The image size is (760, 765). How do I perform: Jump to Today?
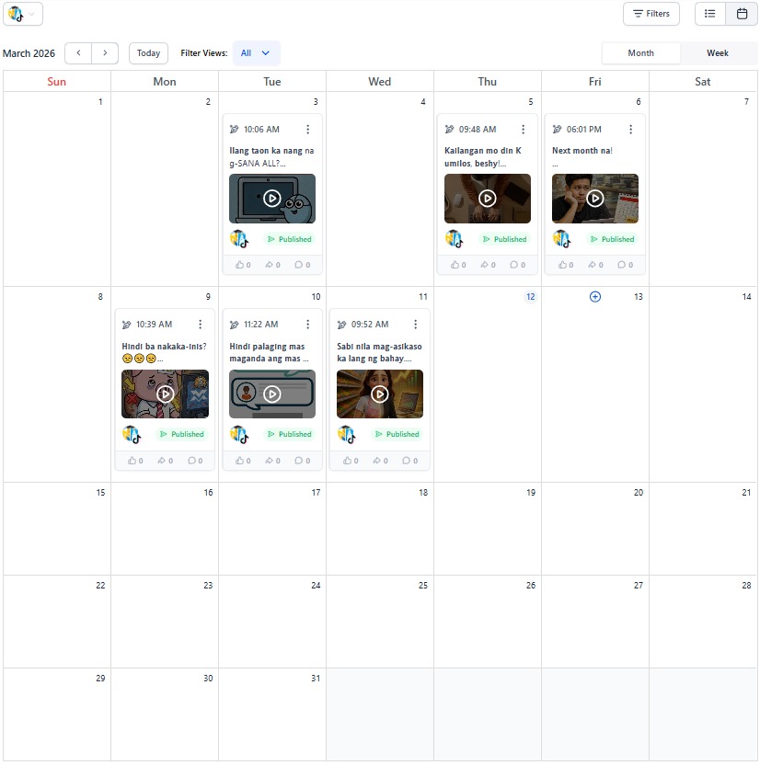pos(148,53)
